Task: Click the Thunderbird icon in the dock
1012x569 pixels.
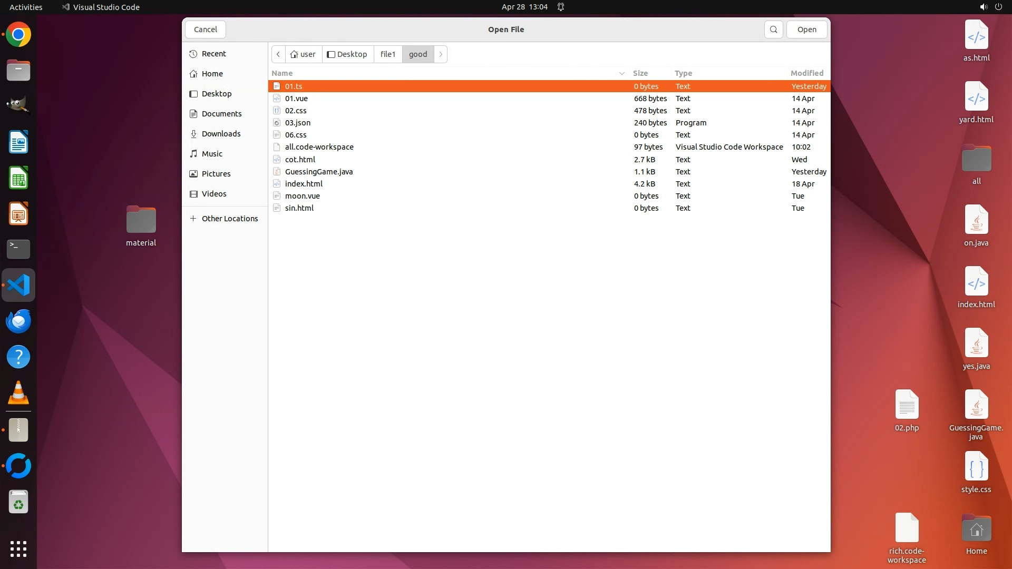Action: pyautogui.click(x=18, y=321)
